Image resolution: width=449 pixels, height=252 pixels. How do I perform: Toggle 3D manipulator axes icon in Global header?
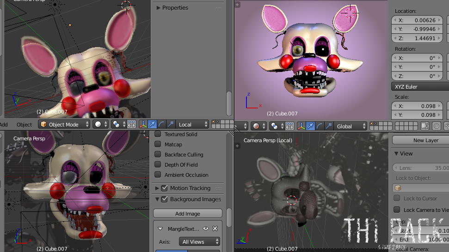301,126
